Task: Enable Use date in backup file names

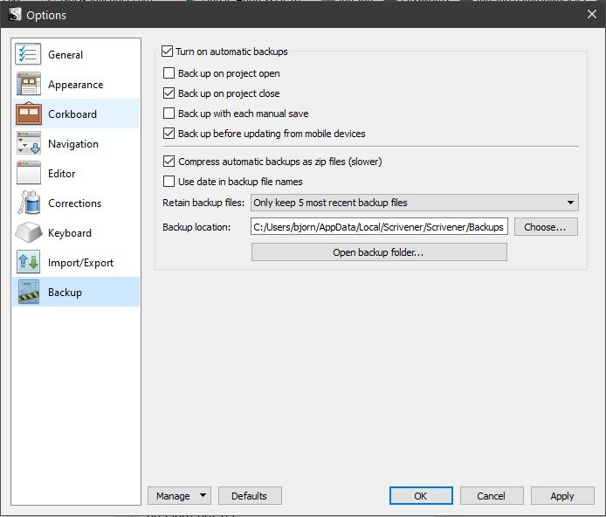Action: coord(169,182)
